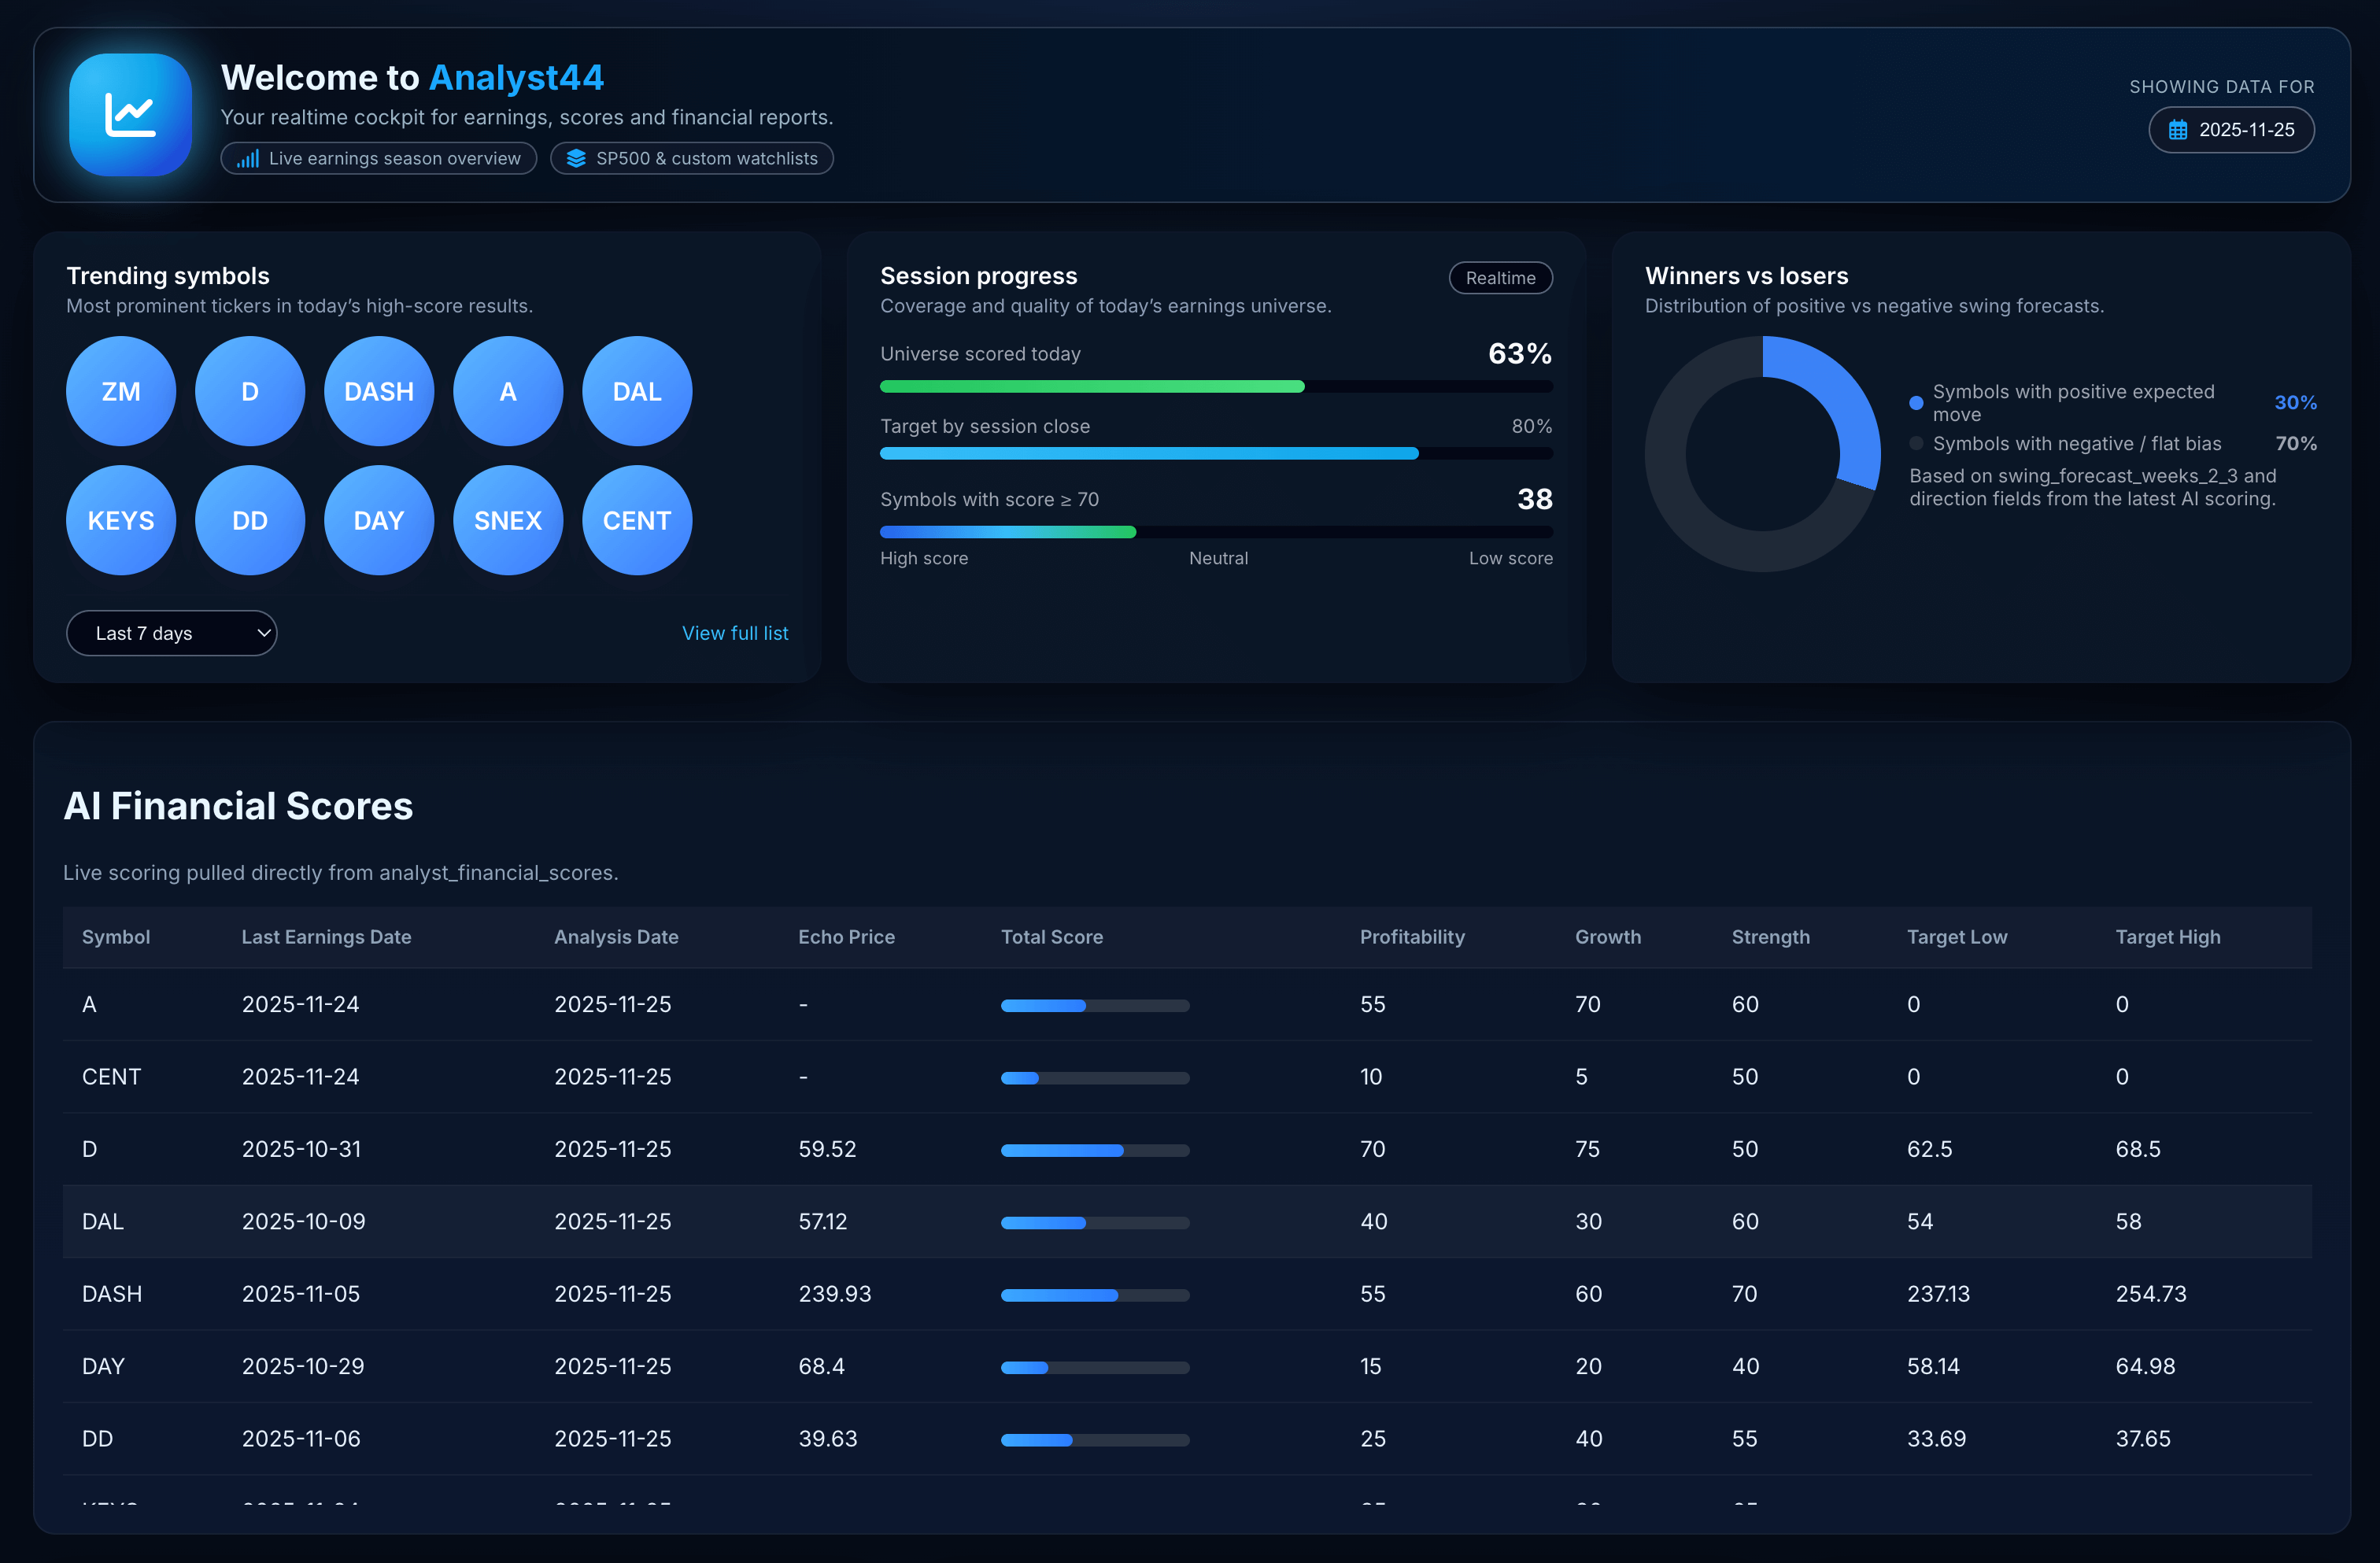Click the layers icon in SP500 chip
Image resolution: width=2380 pixels, height=1563 pixels.
[576, 159]
